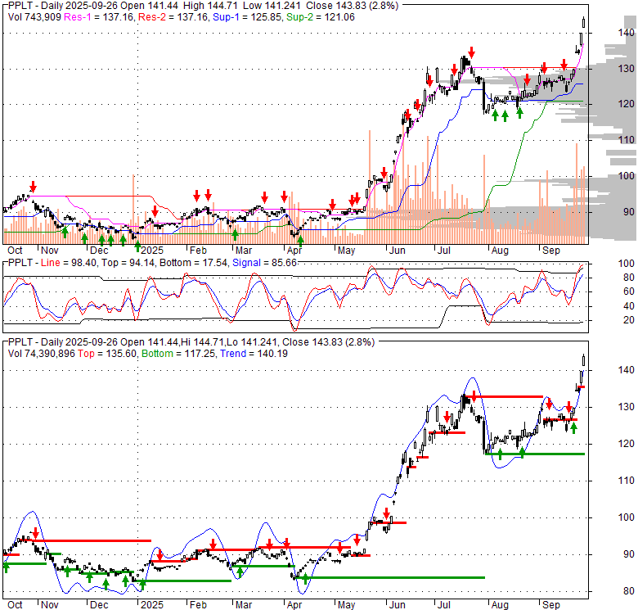Click Sep on top chart time axis
638x610 pixels.
551,251
